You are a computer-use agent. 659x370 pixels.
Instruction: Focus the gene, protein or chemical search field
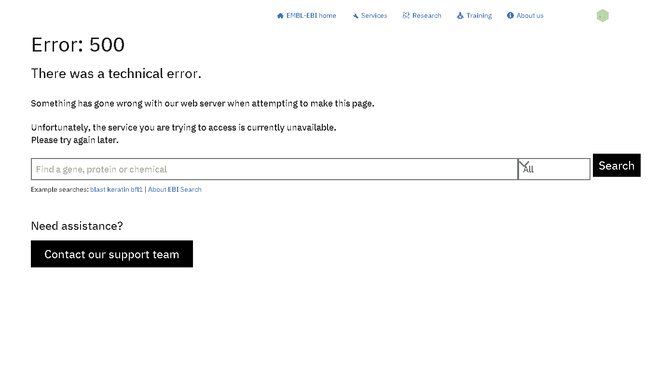274,169
